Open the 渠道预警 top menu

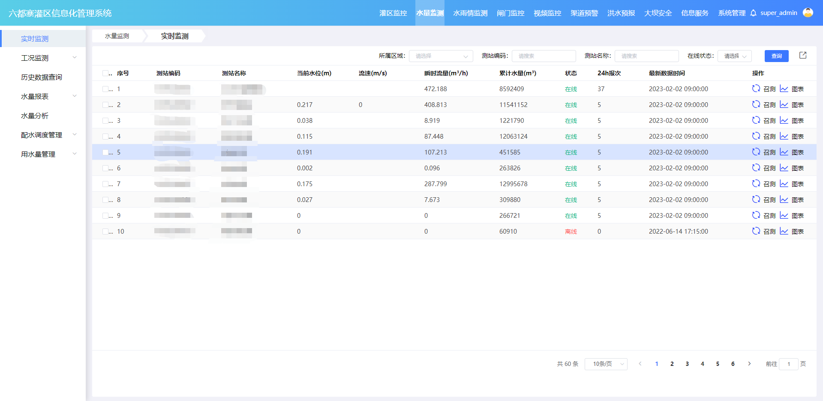click(x=584, y=13)
